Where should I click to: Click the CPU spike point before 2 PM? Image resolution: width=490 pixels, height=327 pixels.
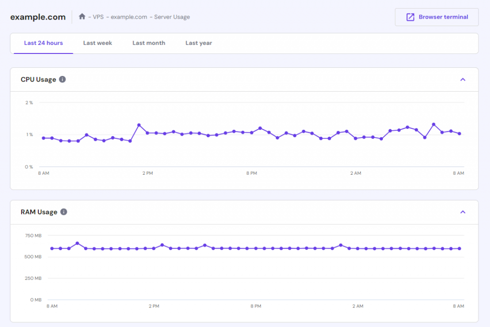pos(139,125)
